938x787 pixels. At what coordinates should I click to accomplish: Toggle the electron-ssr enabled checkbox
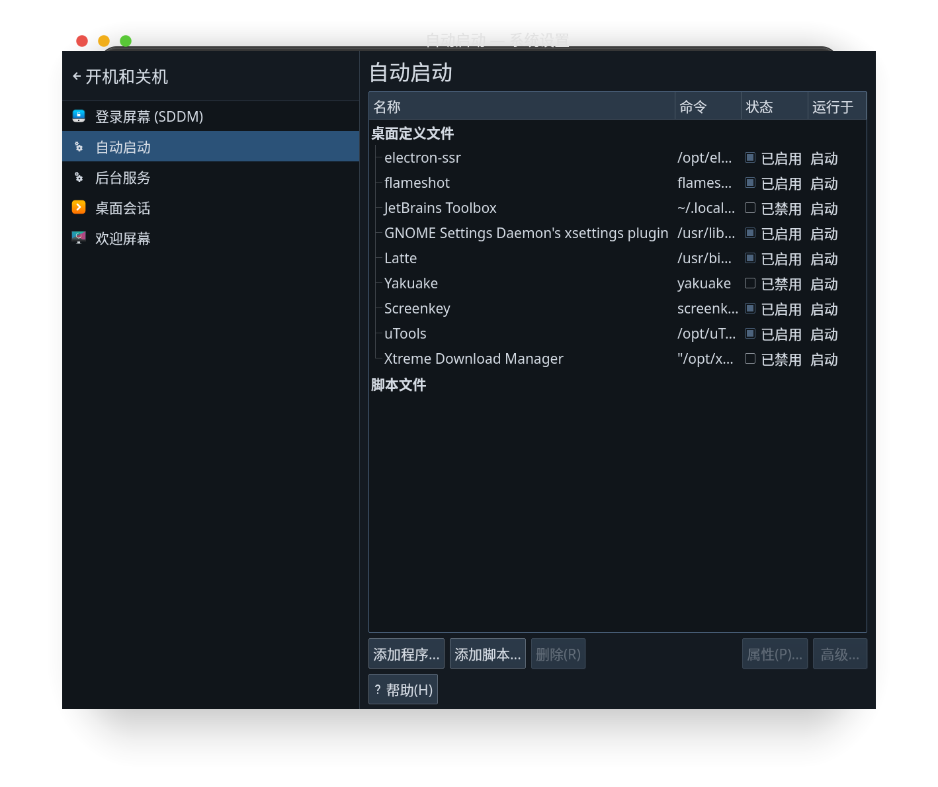coord(750,157)
